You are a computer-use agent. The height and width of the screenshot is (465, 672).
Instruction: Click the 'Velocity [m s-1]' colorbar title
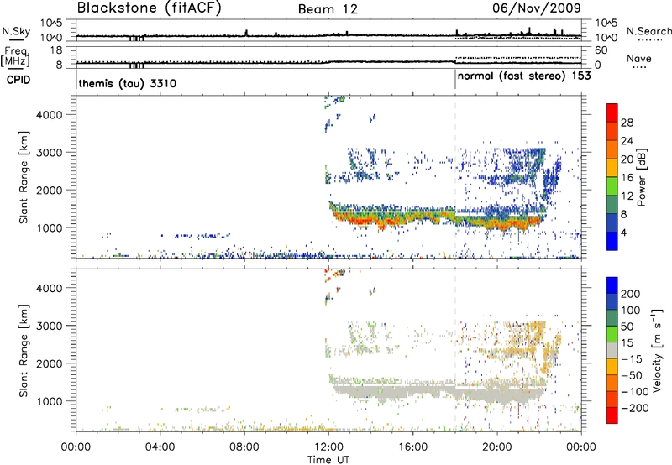(656, 350)
